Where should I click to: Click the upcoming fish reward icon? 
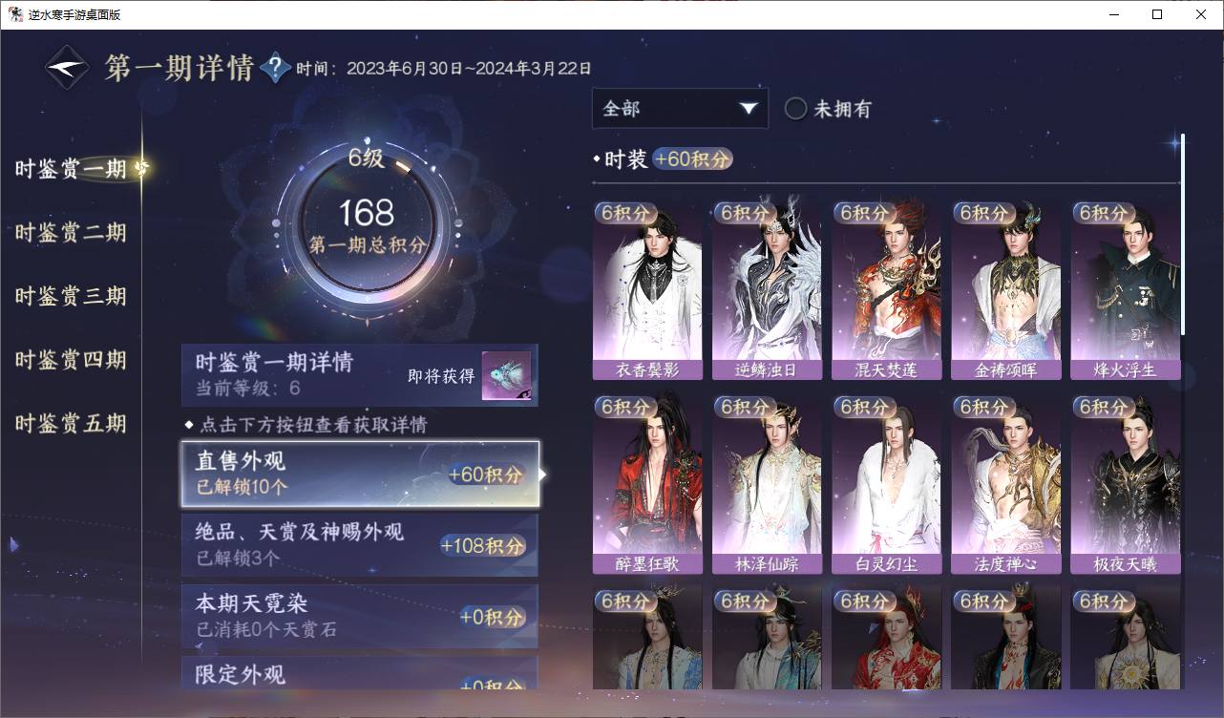point(506,376)
